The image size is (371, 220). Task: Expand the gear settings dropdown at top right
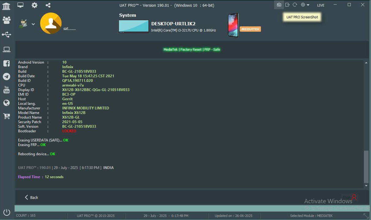click(305, 5)
